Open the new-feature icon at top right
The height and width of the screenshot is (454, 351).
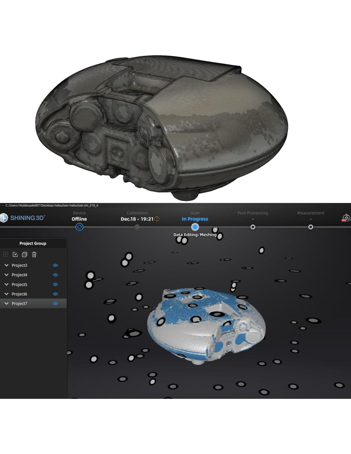(346, 218)
